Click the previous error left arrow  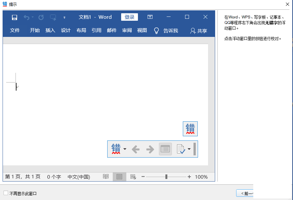pos(136,149)
